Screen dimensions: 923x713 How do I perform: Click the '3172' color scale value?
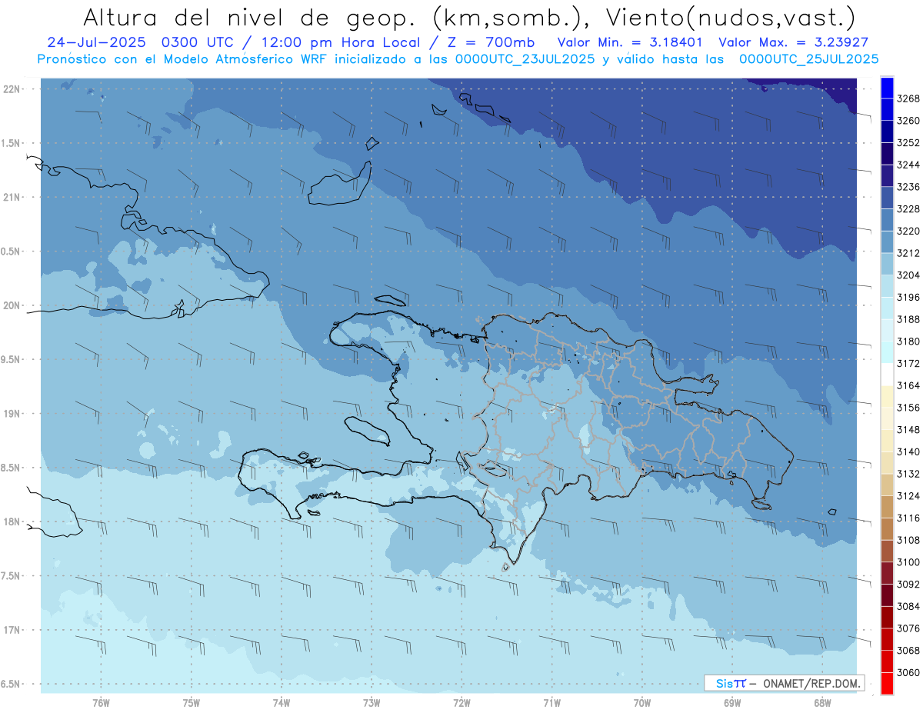pos(908,363)
